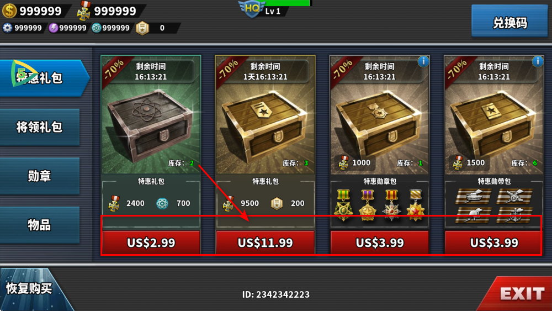The height and width of the screenshot is (311, 552).
Task: Purchase the US$11.99 gift pack
Action: pyautogui.click(x=266, y=243)
